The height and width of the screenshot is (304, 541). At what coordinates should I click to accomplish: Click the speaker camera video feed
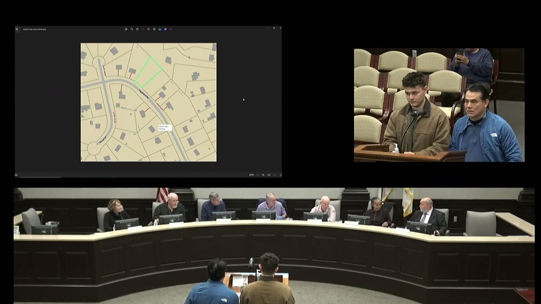pyautogui.click(x=439, y=105)
